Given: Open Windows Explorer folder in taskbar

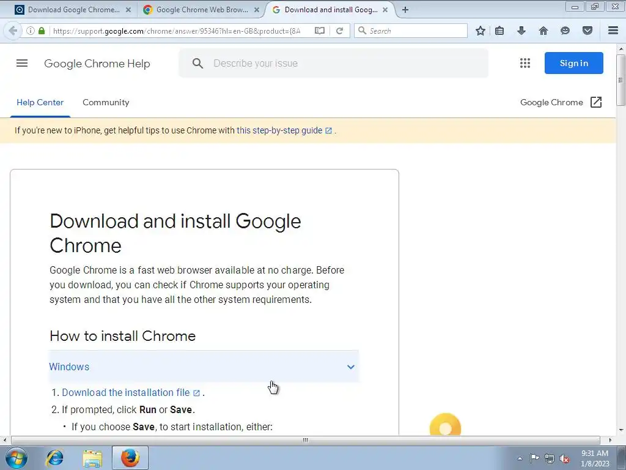Looking at the screenshot, I should [92, 458].
